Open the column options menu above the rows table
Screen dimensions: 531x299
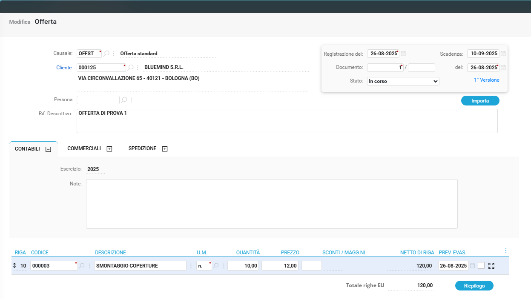505,251
